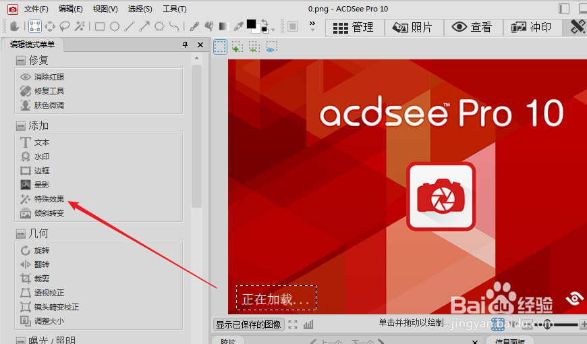Show the histogram icon
The height and width of the screenshot is (344, 587).
308,324
